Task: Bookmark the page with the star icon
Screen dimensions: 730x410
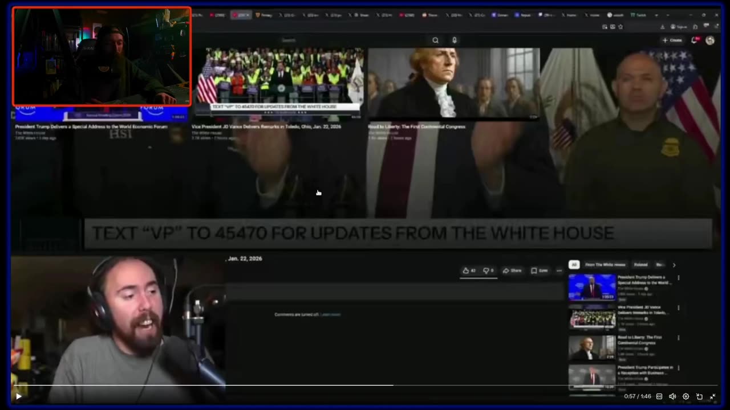Action: (620, 27)
